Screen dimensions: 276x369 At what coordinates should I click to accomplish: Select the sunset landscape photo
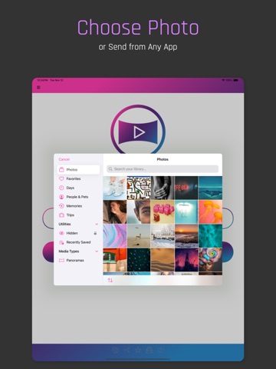(x=186, y=236)
